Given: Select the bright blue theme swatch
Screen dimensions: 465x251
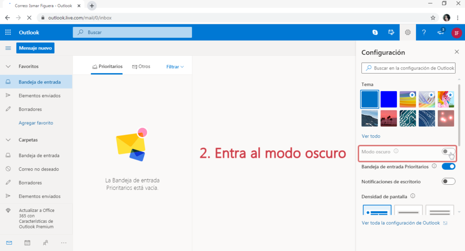Looking at the screenshot, I should 389,99.
